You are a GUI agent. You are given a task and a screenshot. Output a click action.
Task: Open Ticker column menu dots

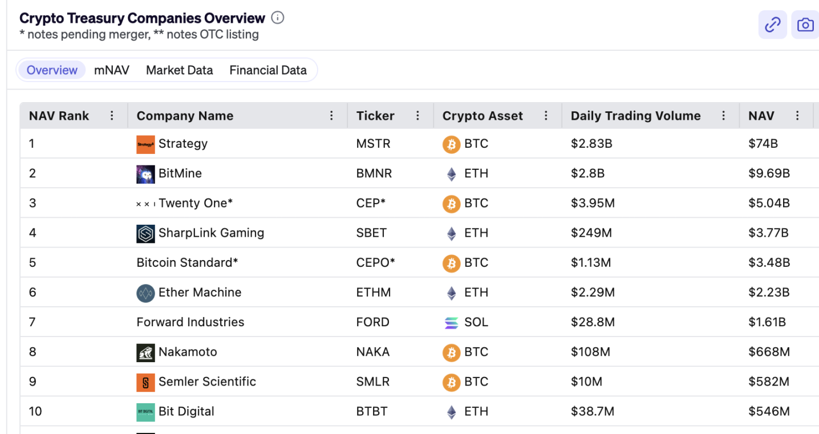(x=417, y=116)
